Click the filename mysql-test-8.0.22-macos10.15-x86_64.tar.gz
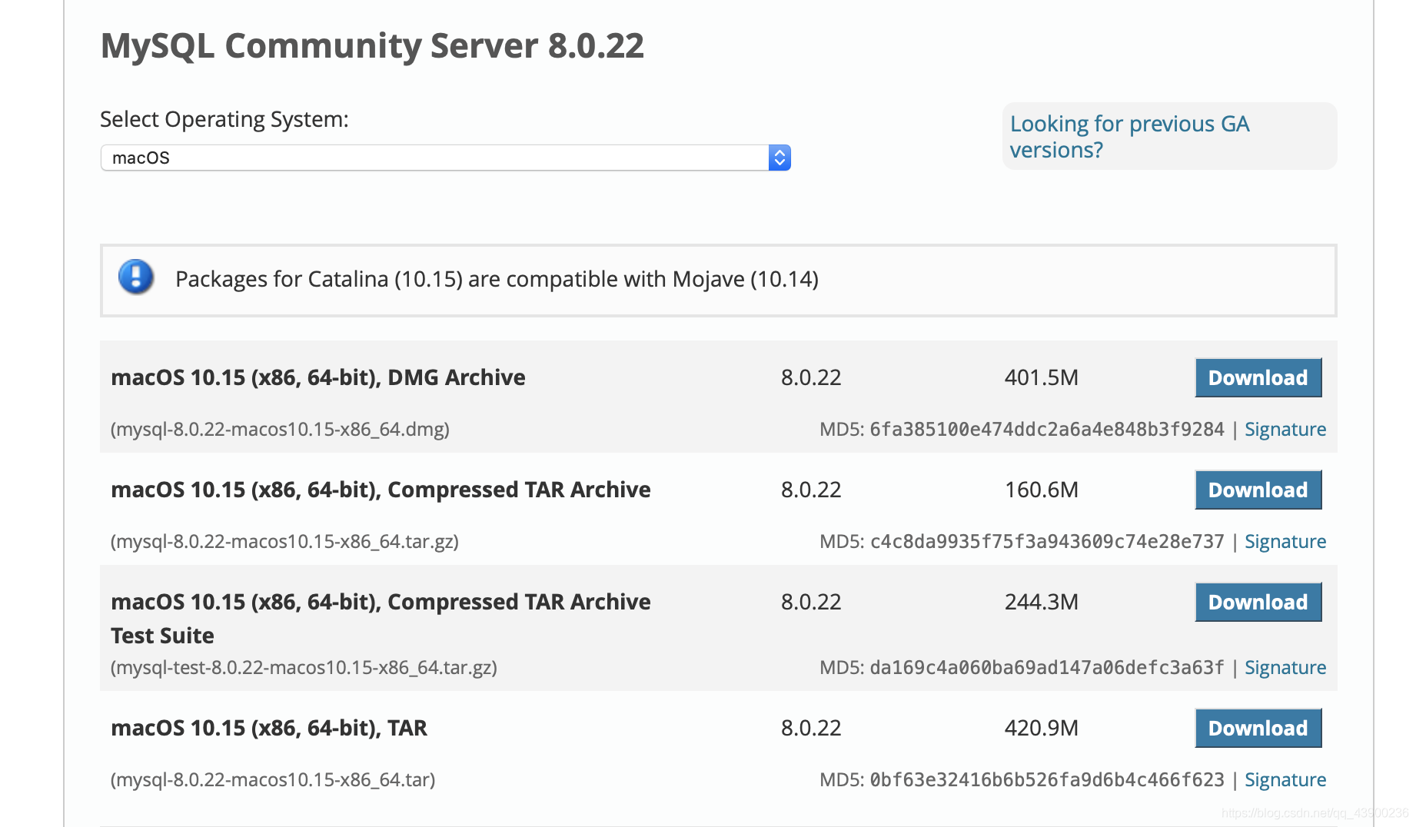This screenshot has height=827, width=1416. pyautogui.click(x=304, y=667)
